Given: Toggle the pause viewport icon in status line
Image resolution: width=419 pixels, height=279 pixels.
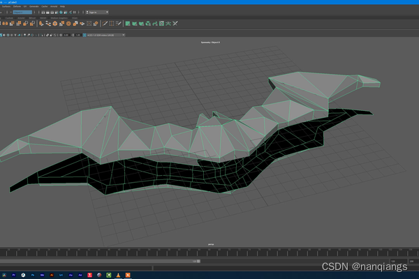Looking at the screenshot, I should point(75,13).
